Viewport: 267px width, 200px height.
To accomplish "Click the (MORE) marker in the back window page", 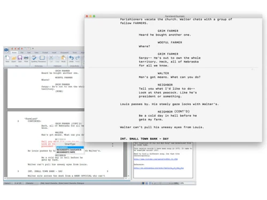I will click(x=59, y=91).
